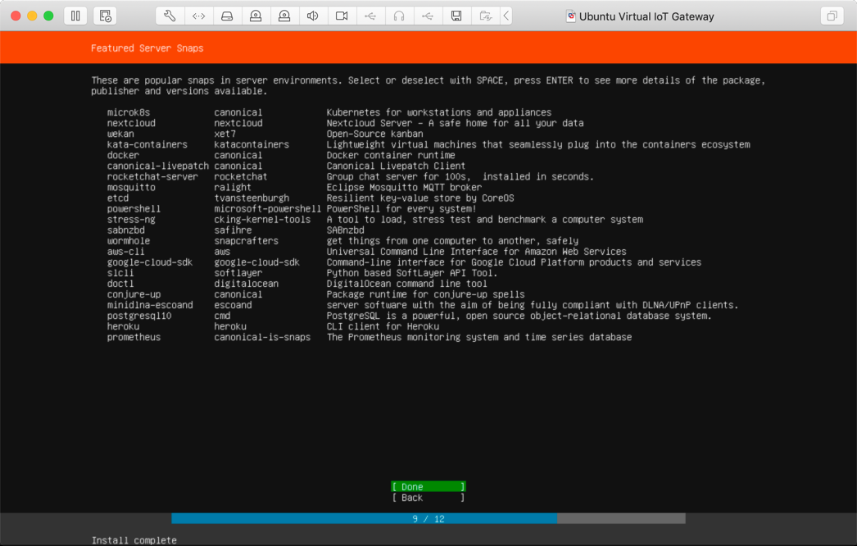Viewport: 857px width, 546px height.
Task: Click the USB icon beside the floppy disk
Action: (x=428, y=16)
